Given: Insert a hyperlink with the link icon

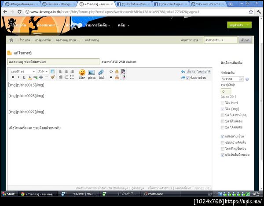Looking at the screenshot, I should [x=35, y=77].
